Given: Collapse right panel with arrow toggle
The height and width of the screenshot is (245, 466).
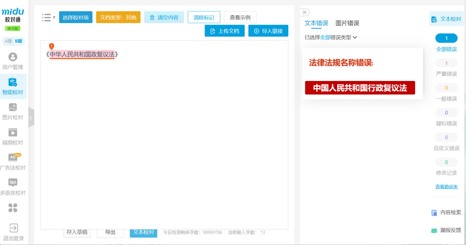Looking at the screenshot, I should click(x=305, y=13).
